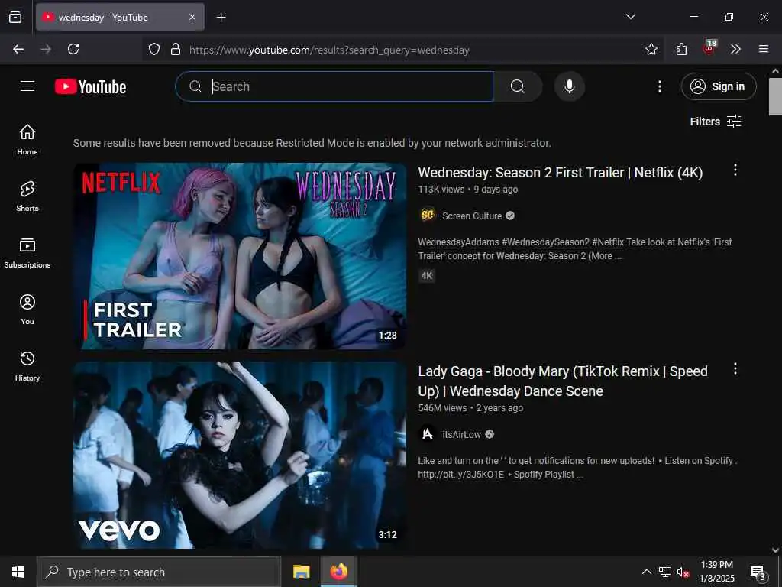The image size is (782, 587).
Task: Bookmark this page with star icon
Action: pos(651,49)
